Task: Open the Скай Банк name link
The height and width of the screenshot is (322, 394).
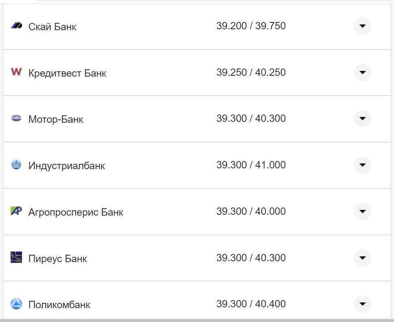Action: pos(52,27)
